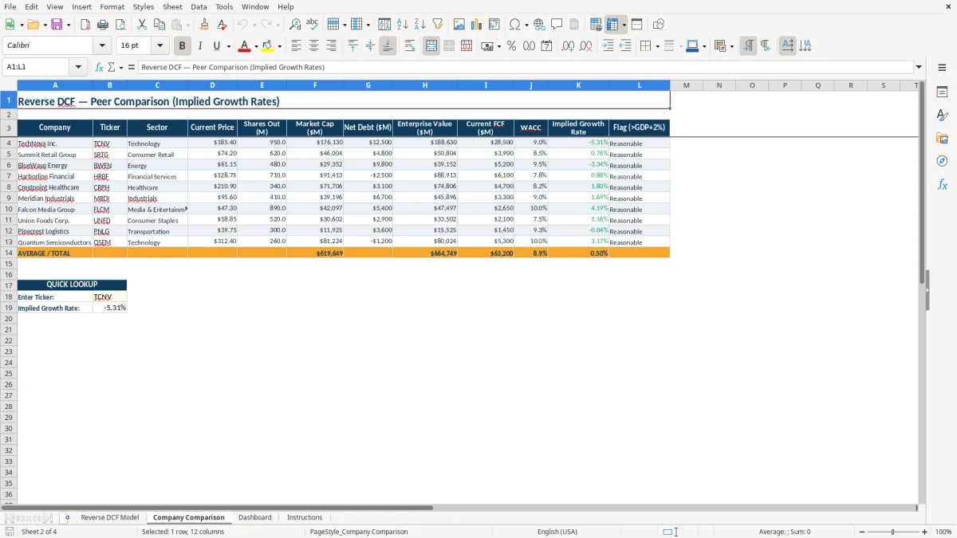957x538 pixels.
Task: Click the Split Window icon
Action: click(x=636, y=25)
